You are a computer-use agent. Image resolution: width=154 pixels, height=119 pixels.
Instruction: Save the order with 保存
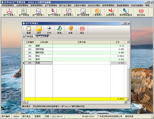click(39, 30)
